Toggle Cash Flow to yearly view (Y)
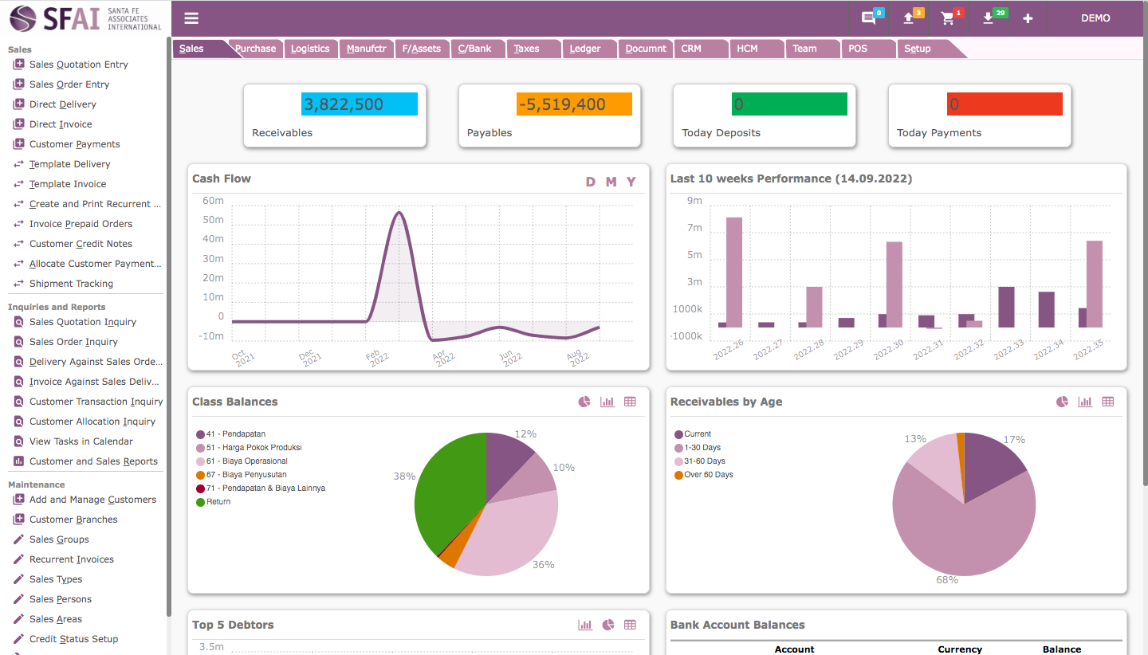This screenshot has height=655, width=1148. coord(631,182)
